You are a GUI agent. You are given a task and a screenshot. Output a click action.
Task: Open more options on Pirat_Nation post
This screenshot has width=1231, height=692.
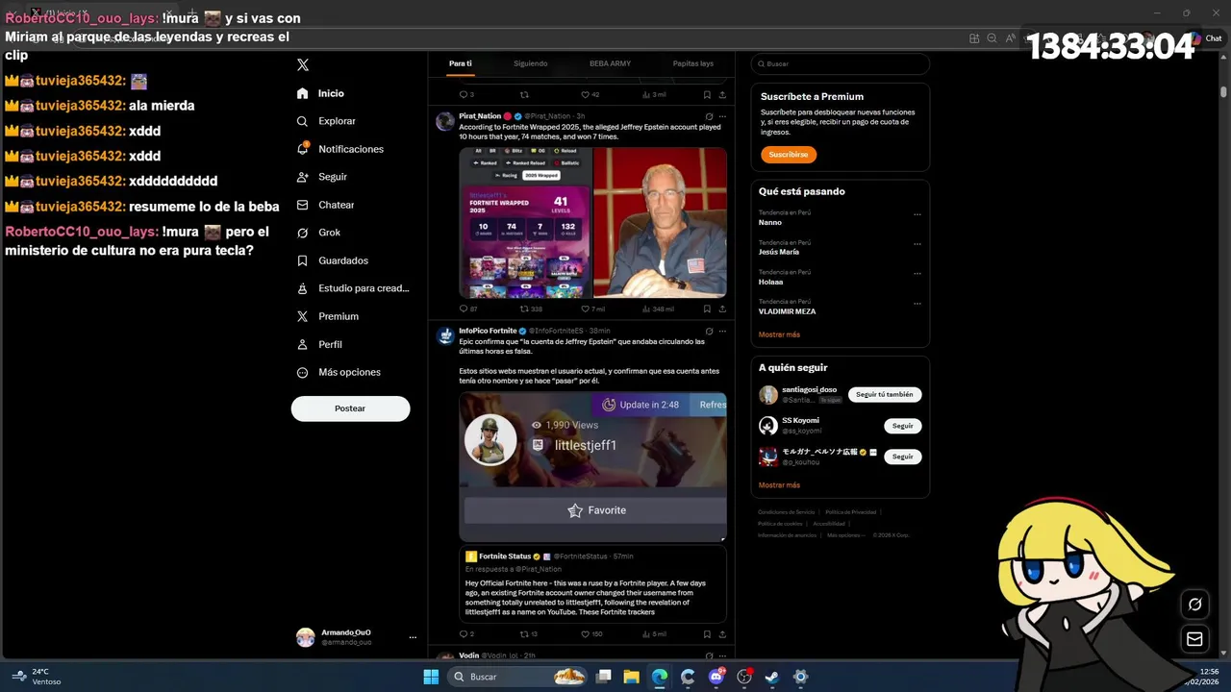pyautogui.click(x=722, y=116)
